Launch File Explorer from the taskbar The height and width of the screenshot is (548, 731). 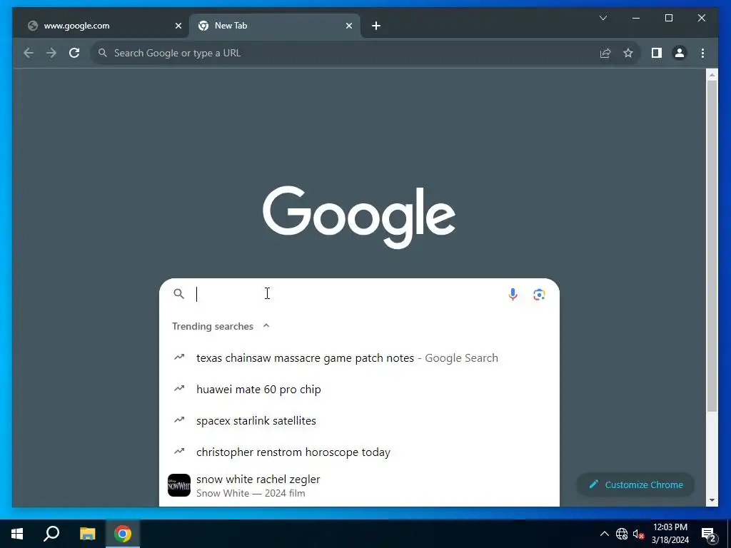[87, 534]
